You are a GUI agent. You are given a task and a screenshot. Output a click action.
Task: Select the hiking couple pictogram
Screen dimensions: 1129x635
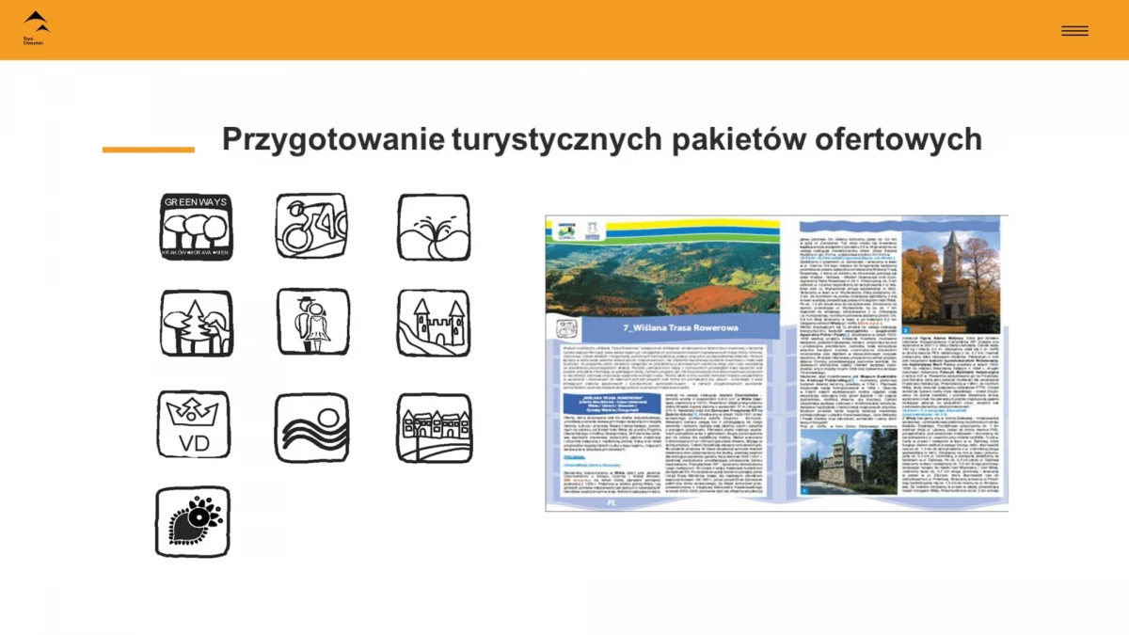click(312, 323)
